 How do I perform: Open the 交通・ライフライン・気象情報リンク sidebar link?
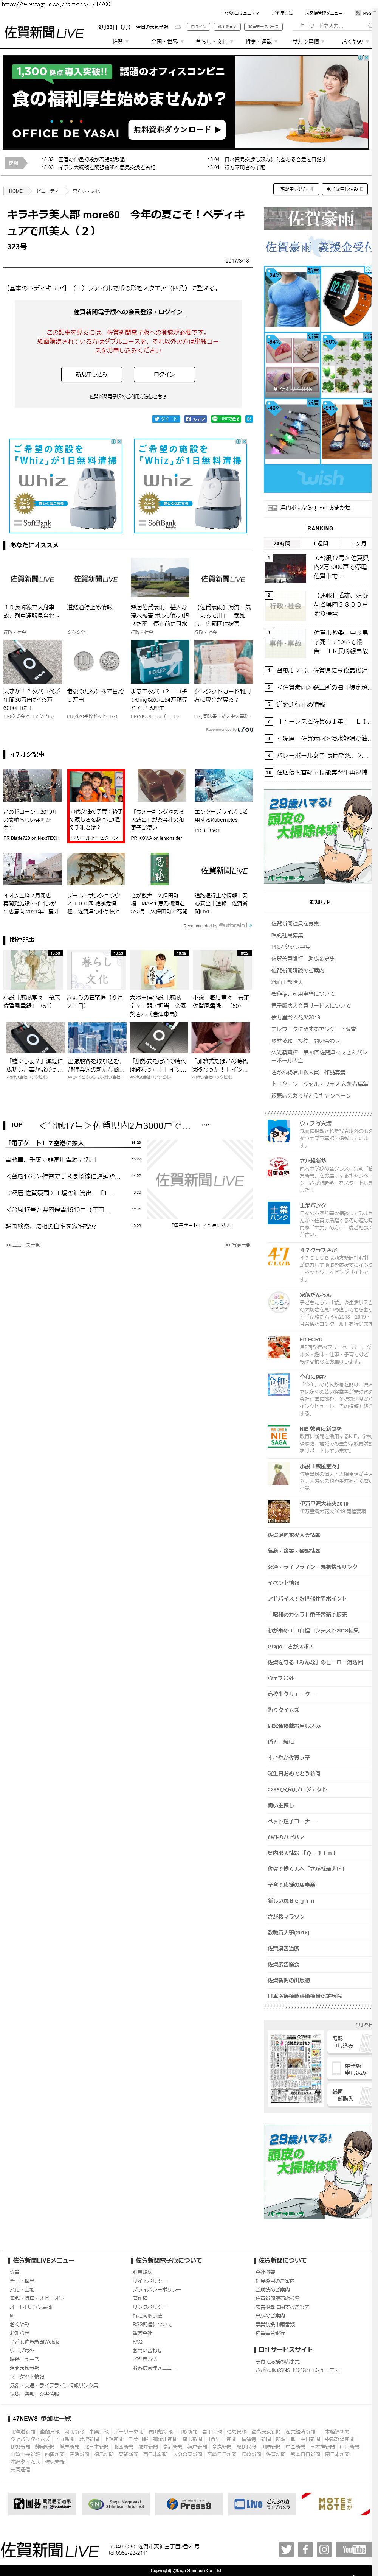pos(312,1567)
